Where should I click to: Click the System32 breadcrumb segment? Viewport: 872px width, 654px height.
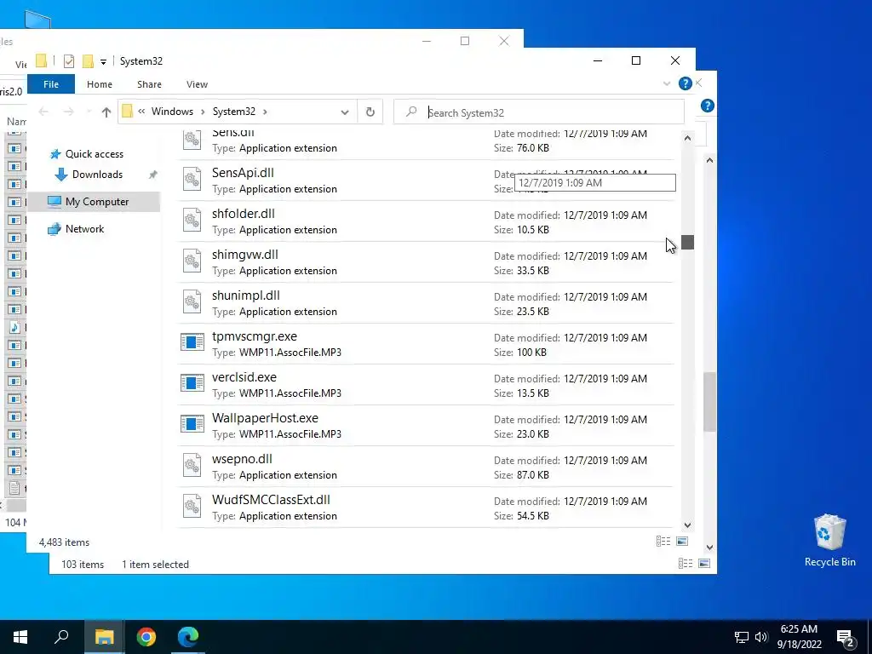(x=234, y=112)
